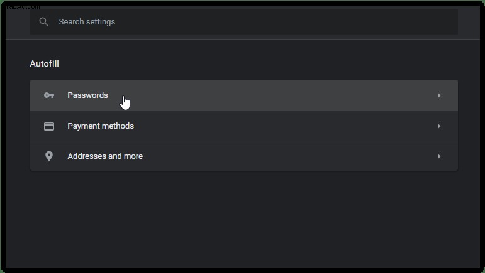This screenshot has height=273, width=485.
Task: Expand the Payment methods row arrow
Action: (439, 126)
